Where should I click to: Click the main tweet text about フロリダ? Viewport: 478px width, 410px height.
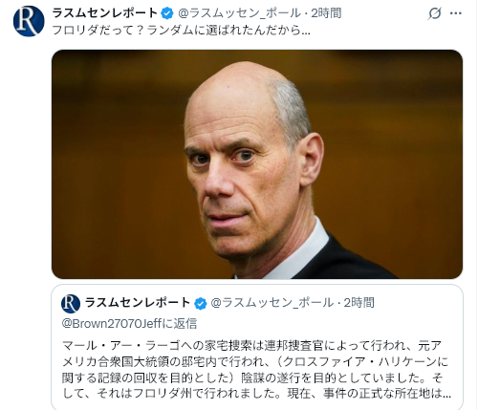point(181,31)
